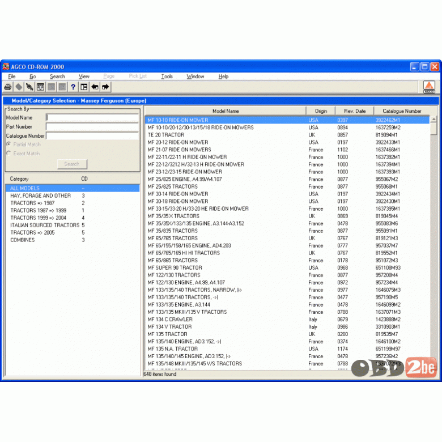Viewport: 442px width, 442px height.
Task: Select TRACTORS => 1987 category
Action: click(73, 203)
